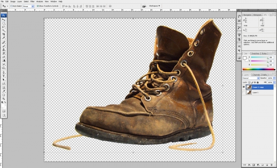Screen dimensions: 277x168
Task: Open the Image menu
Action: click(13, 1)
